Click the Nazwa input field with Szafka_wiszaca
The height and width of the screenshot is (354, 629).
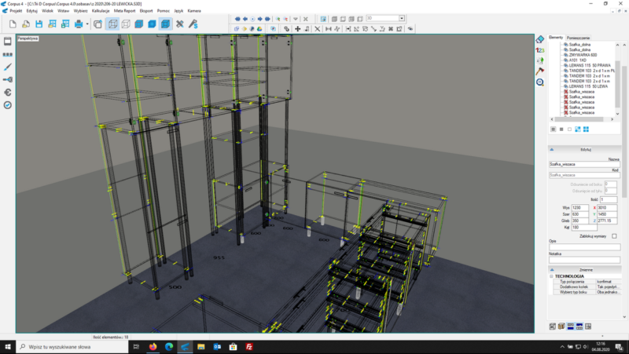click(x=584, y=164)
